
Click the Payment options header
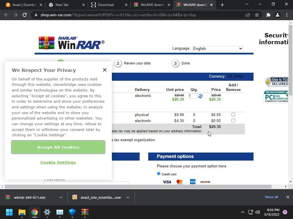[x=201, y=157]
